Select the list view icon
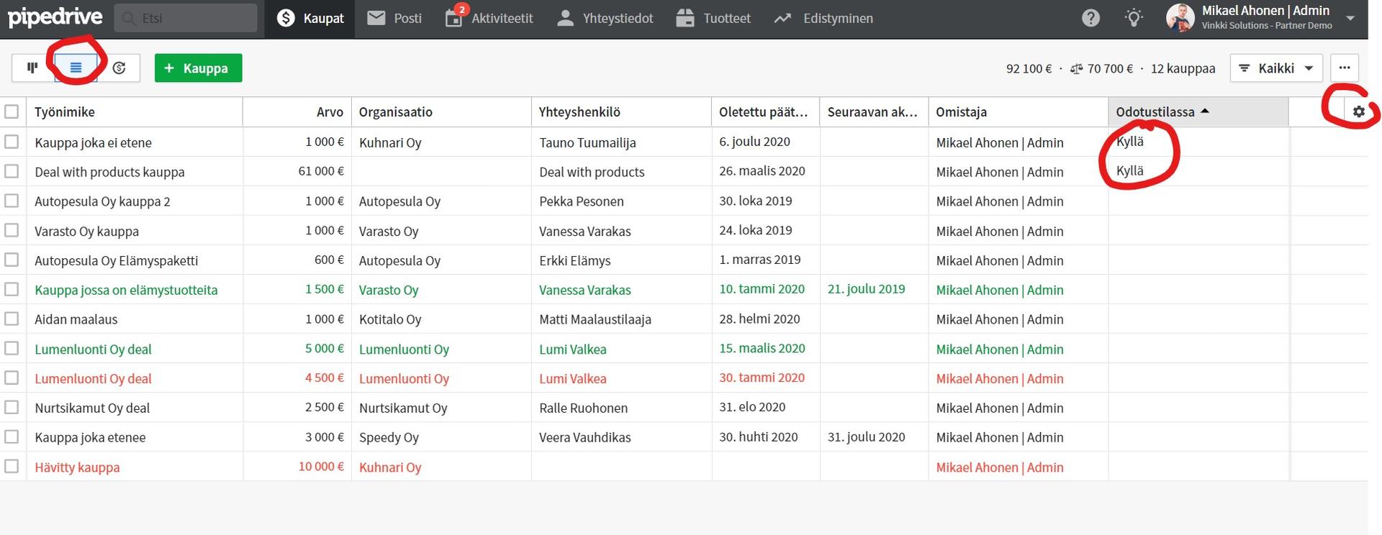This screenshot has width=1382, height=535. click(76, 68)
